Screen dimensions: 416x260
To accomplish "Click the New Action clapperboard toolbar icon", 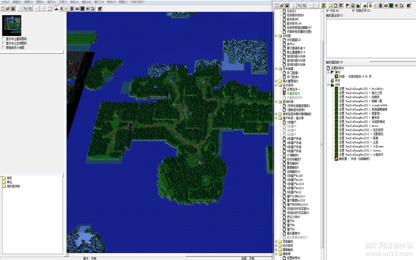I will (x=358, y=5).
